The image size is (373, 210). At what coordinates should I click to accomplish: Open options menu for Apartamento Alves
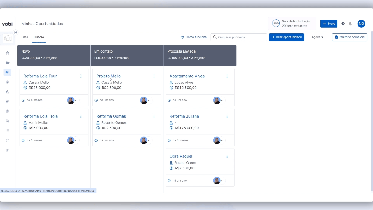(227, 76)
